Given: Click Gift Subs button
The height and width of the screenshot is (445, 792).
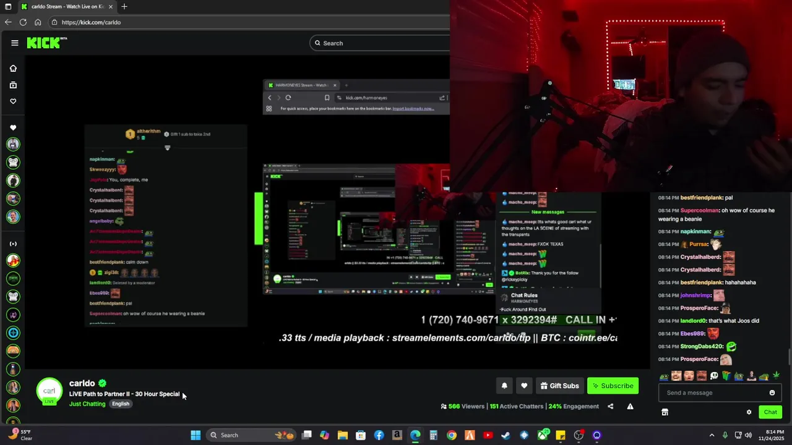Looking at the screenshot, I should [559, 386].
